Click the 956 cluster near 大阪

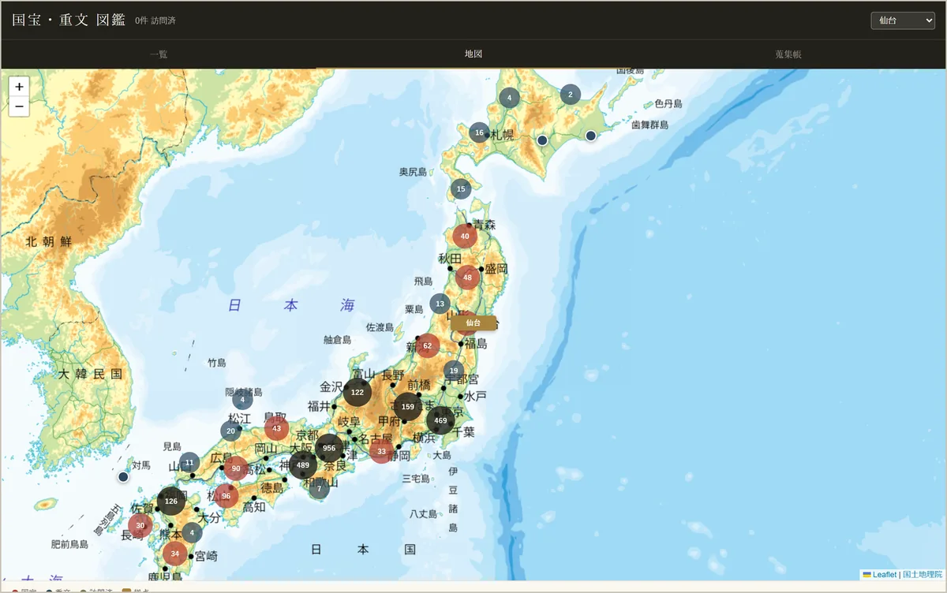(x=329, y=448)
